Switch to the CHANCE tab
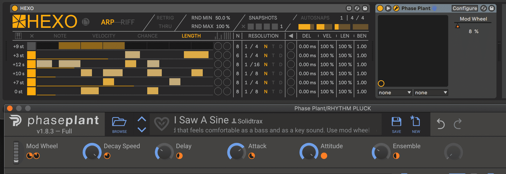 [147, 36]
